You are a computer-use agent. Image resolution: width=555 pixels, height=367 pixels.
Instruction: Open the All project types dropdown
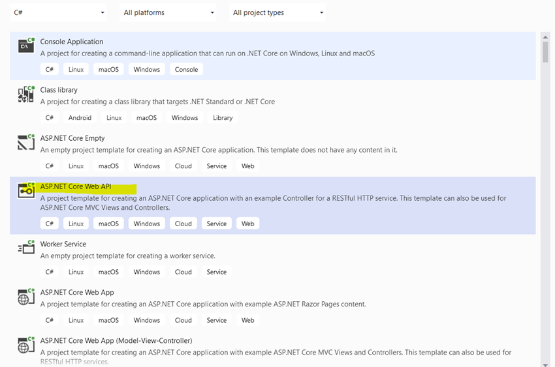pyautogui.click(x=277, y=12)
